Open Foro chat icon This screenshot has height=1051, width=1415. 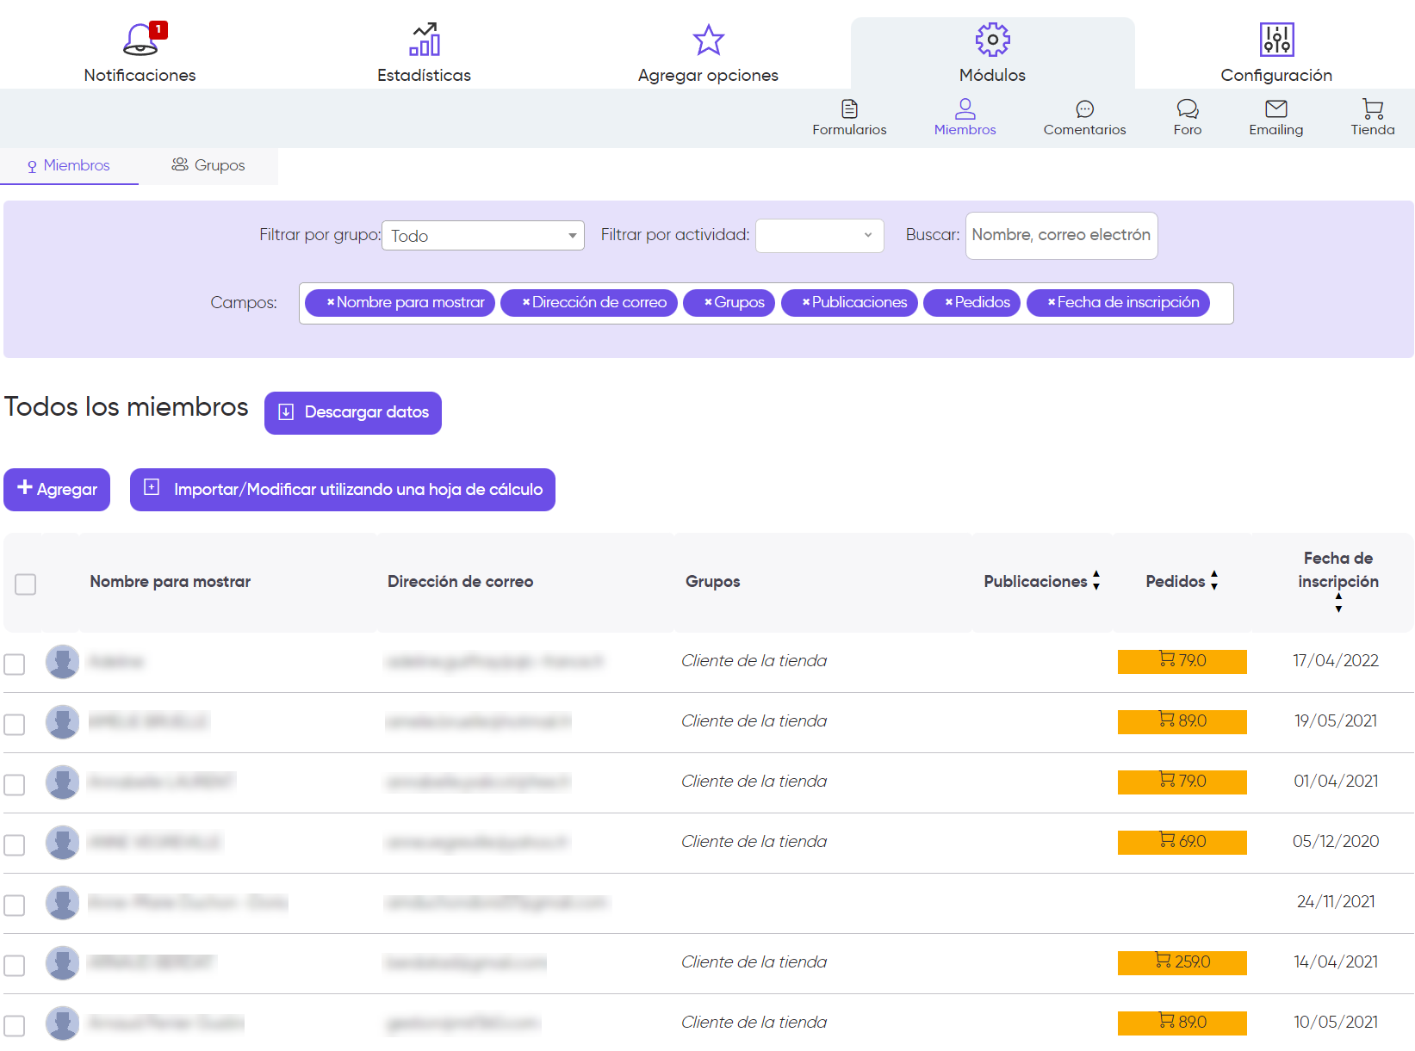[1187, 108]
